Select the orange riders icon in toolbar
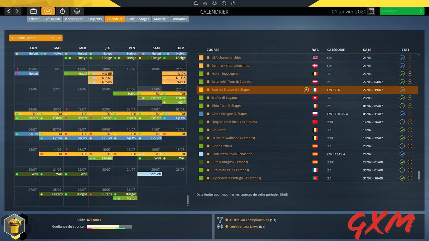Screen dimensions: 429x241 pos(48,11)
